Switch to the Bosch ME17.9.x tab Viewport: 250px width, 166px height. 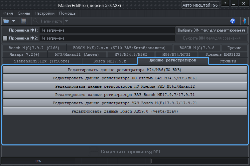109,61
